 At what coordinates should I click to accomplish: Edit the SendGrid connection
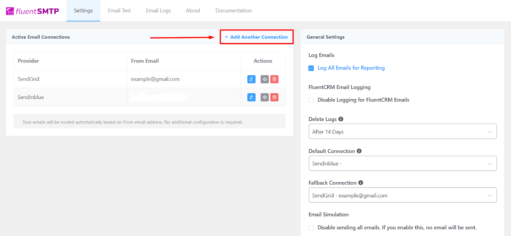point(251,79)
